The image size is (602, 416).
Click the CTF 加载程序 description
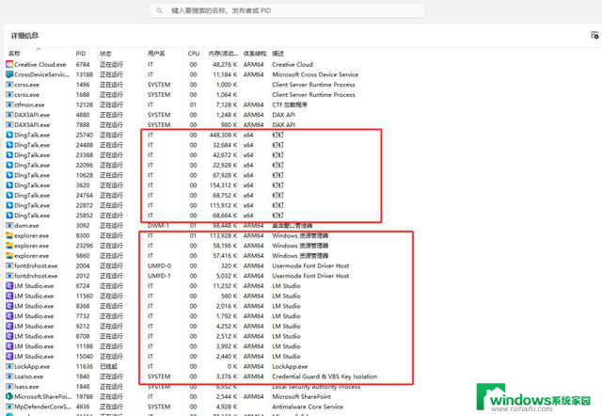(x=290, y=104)
